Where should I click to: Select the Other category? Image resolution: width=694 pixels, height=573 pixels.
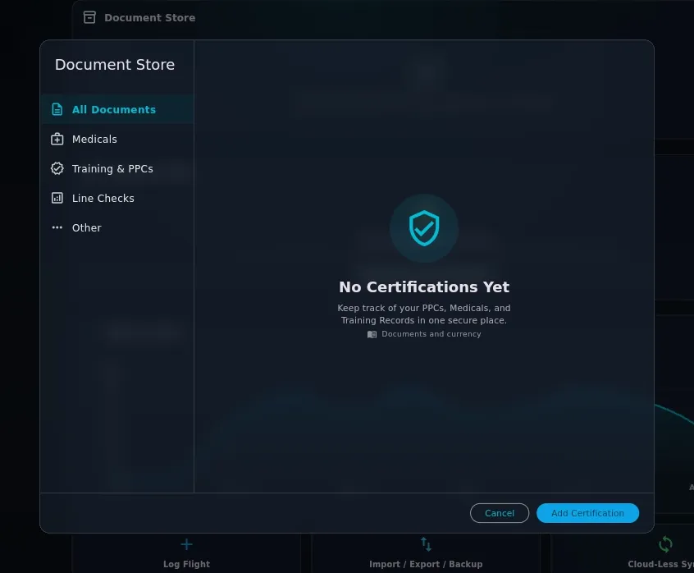coord(116,227)
